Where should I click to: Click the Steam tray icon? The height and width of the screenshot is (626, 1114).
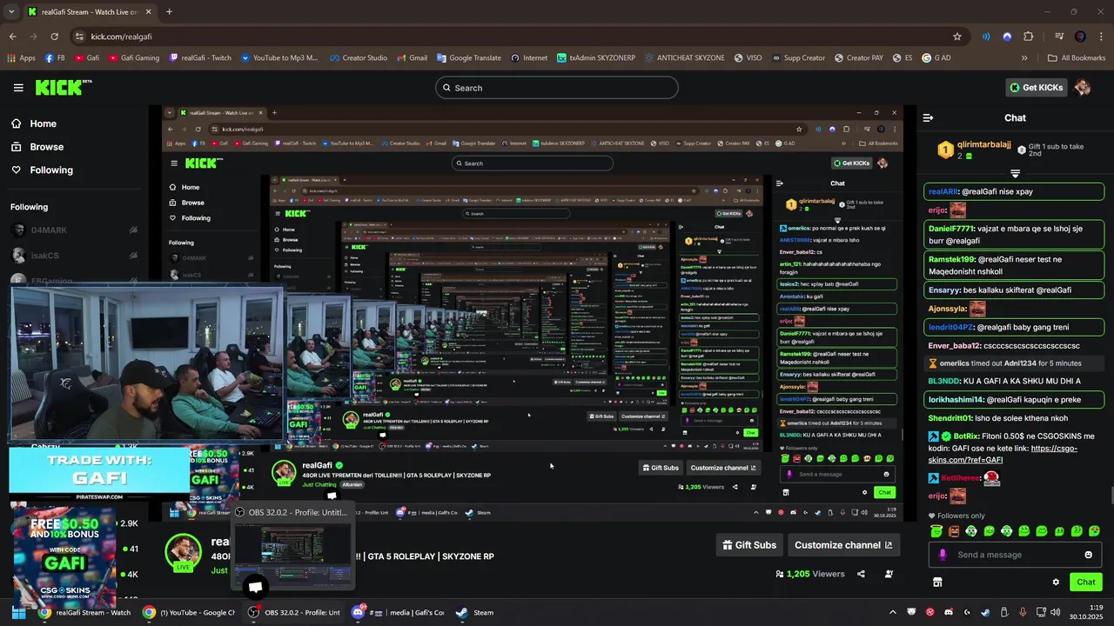(x=985, y=612)
